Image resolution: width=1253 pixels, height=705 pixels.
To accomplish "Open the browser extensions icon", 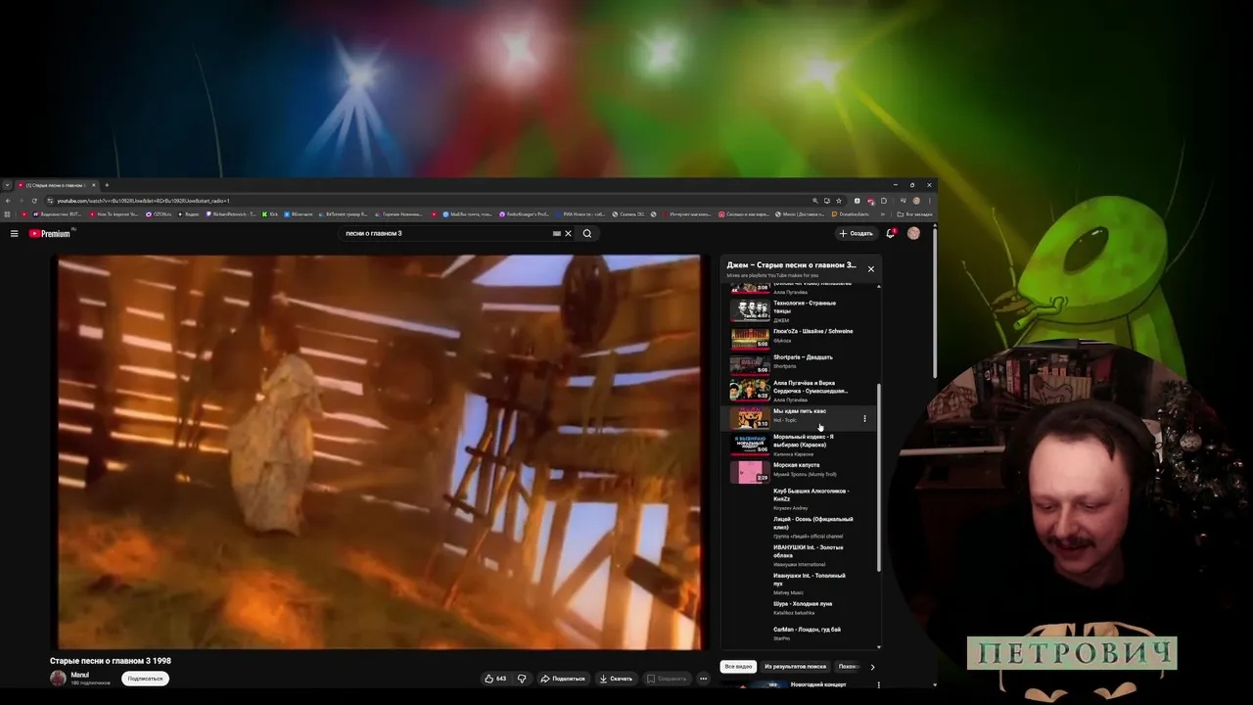I will click(884, 201).
